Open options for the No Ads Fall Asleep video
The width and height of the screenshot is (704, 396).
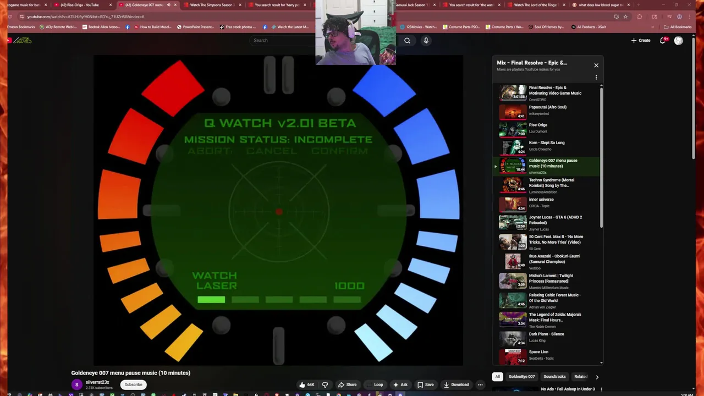(601, 389)
